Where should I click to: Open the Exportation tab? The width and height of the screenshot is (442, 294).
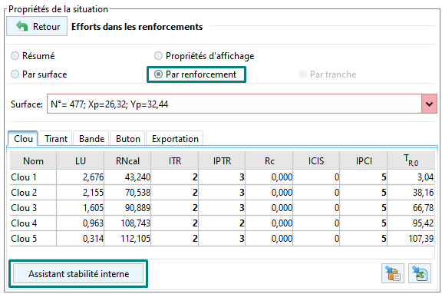pos(175,139)
